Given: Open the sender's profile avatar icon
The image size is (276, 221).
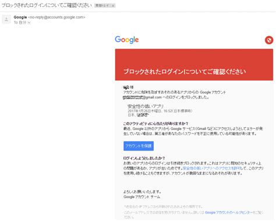Looking at the screenshot, I should (6, 20).
